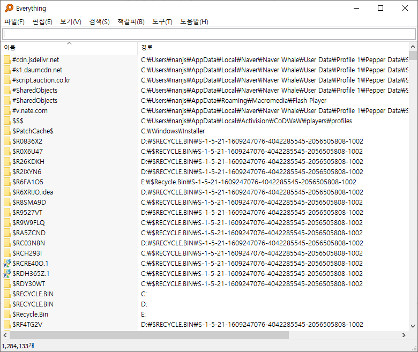Maximize the Everything window
418x352 pixels.
(380, 8)
